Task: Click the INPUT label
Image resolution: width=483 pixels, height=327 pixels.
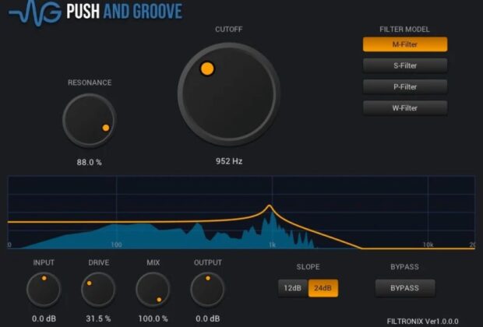Action: pyautogui.click(x=44, y=262)
